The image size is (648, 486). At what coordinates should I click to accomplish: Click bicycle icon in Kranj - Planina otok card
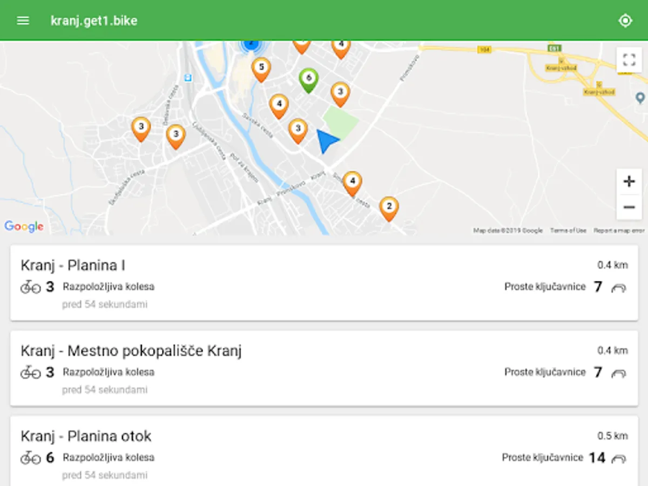[x=31, y=458]
